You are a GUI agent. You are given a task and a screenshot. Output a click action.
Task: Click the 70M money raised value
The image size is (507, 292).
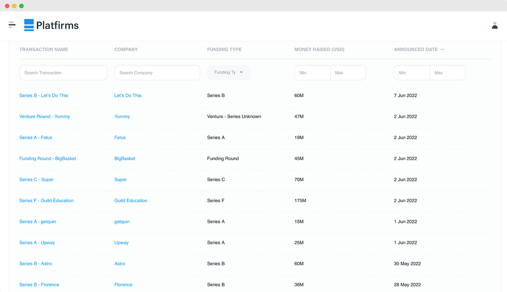(x=299, y=180)
